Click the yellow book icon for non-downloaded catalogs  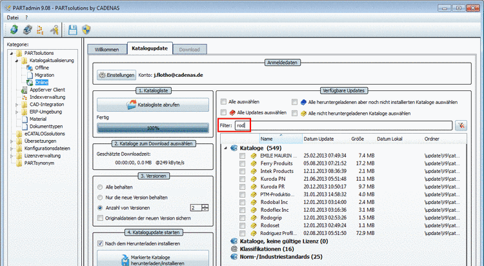pyautogui.click(x=303, y=114)
